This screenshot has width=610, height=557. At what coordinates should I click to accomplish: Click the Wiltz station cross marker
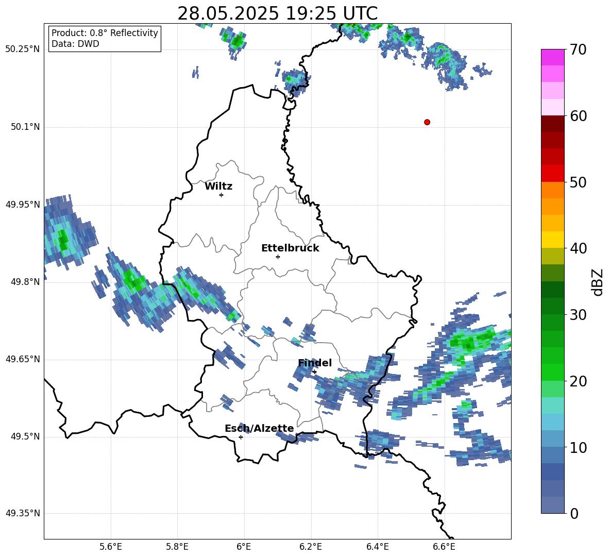[x=222, y=195]
